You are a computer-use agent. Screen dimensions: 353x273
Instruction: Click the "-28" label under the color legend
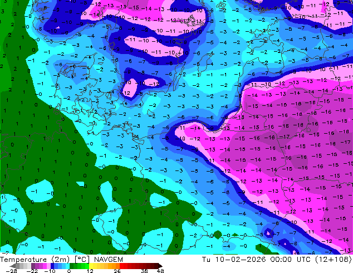click(12, 271)
